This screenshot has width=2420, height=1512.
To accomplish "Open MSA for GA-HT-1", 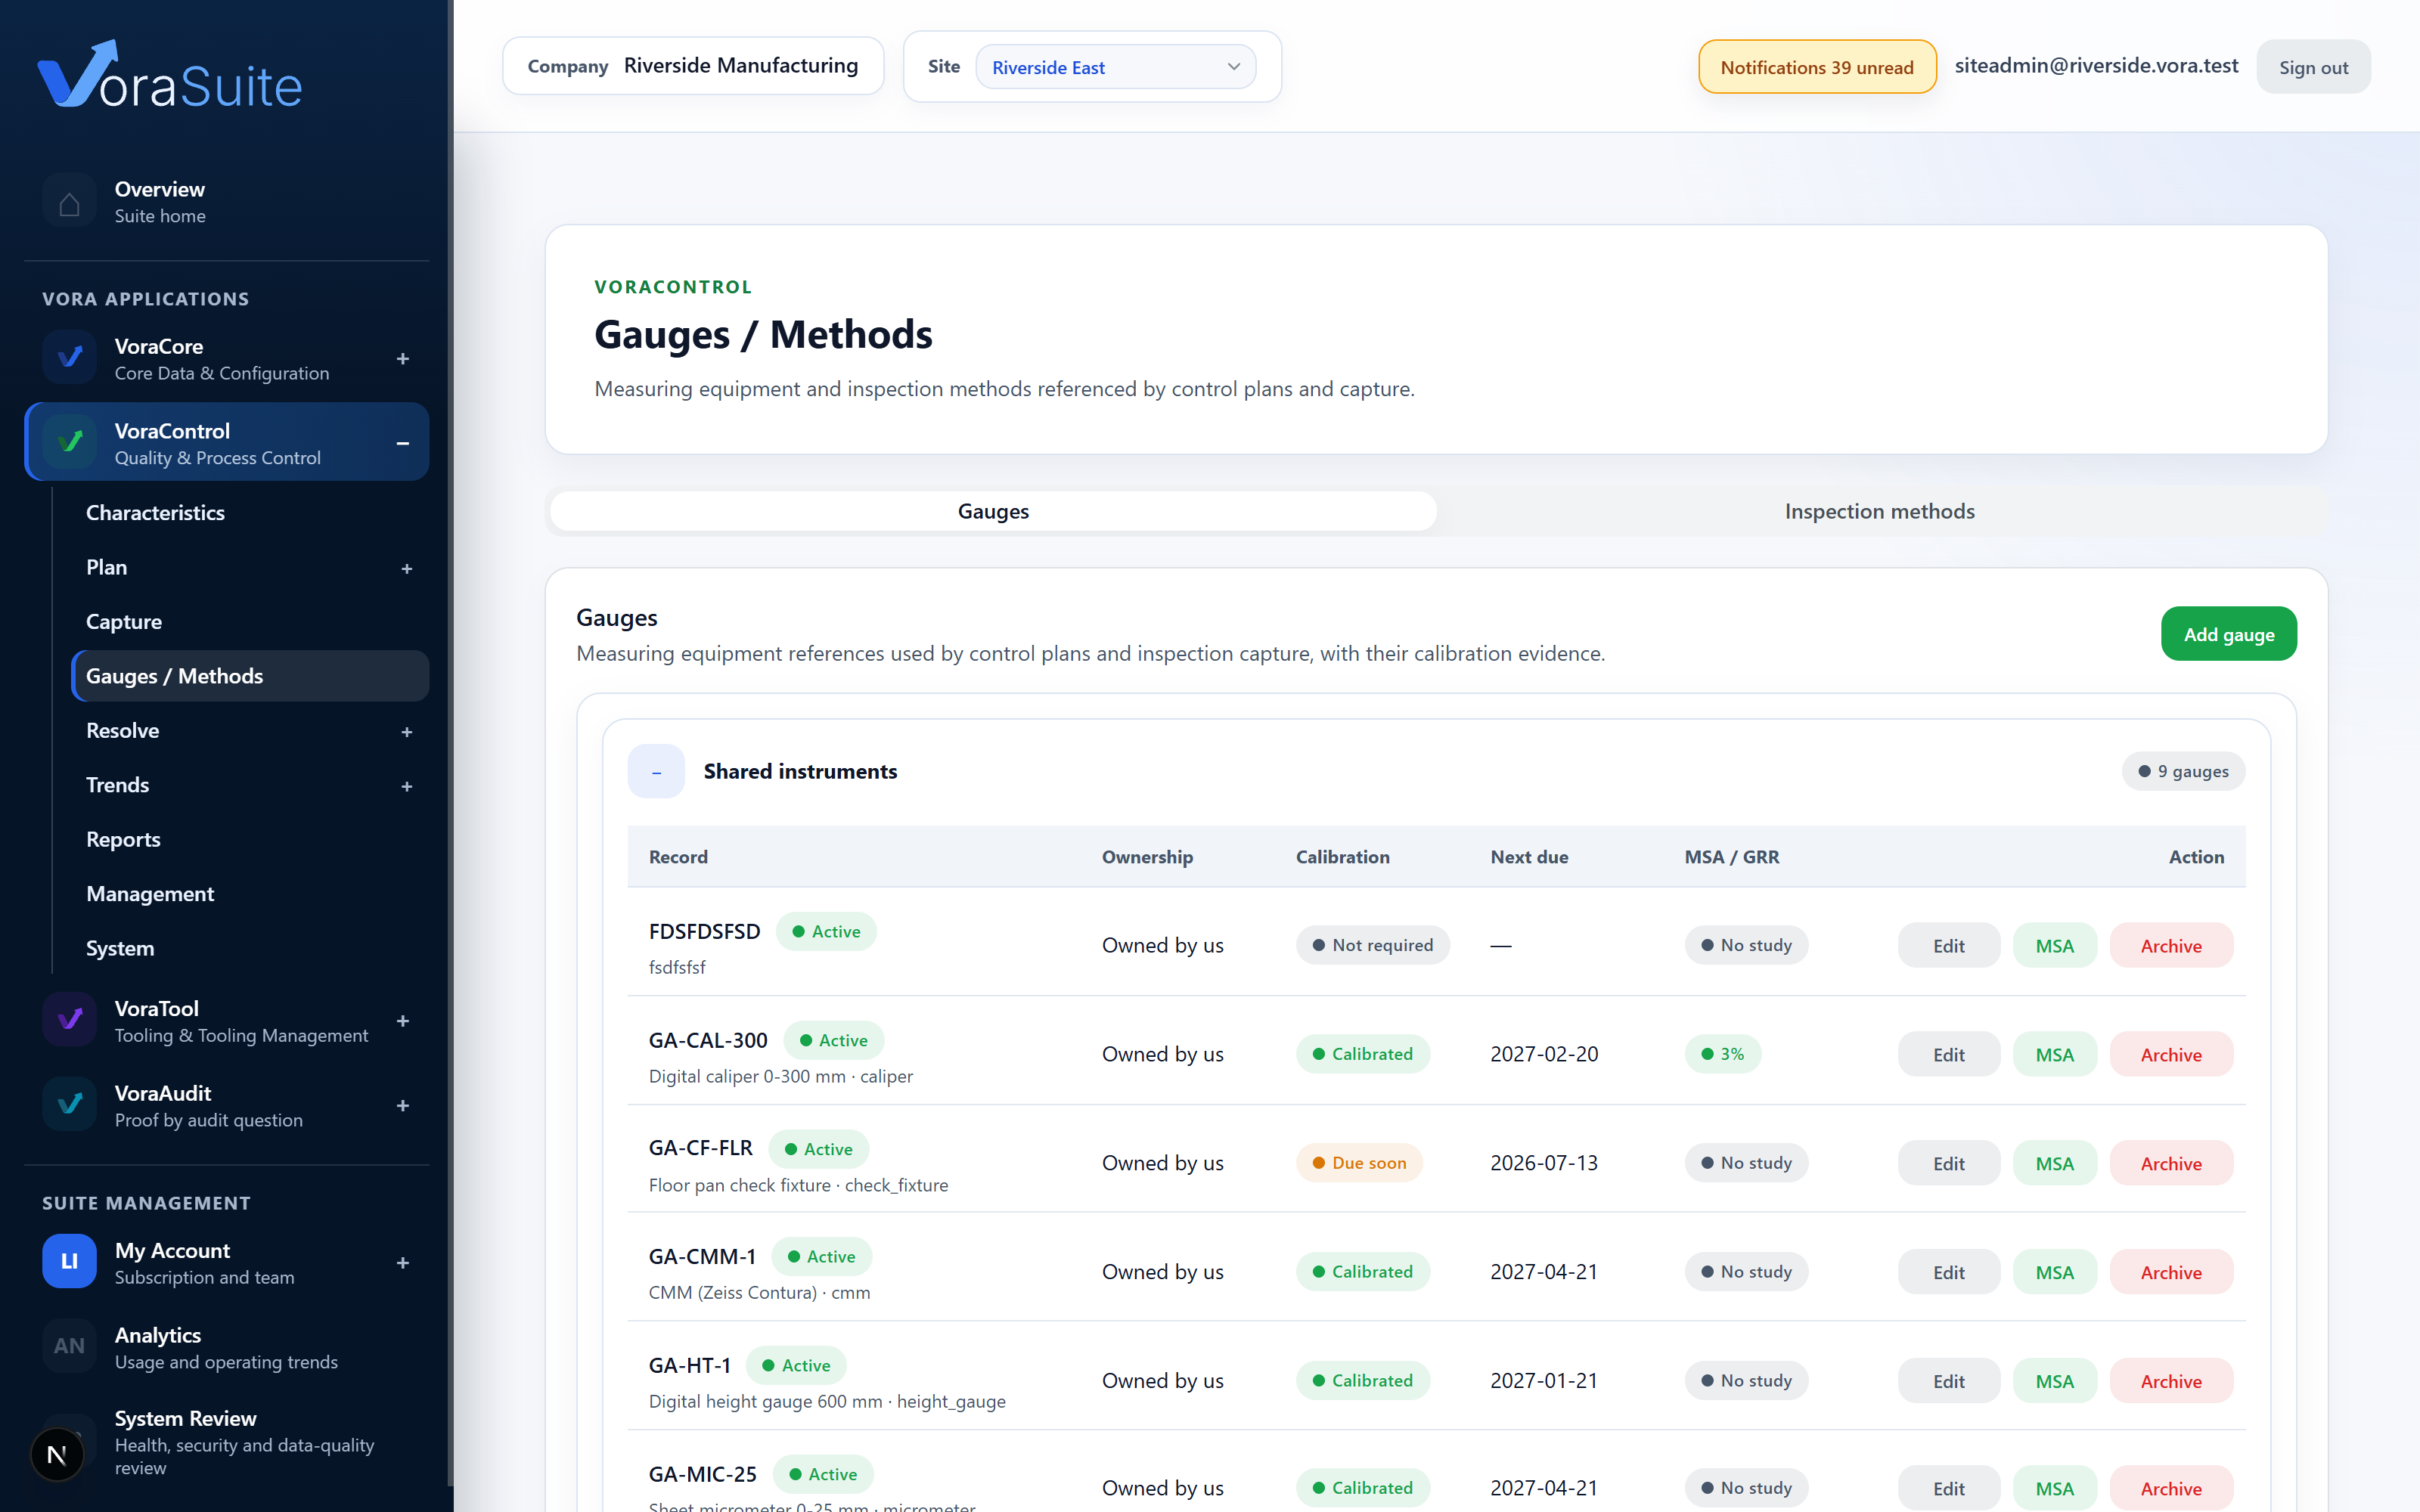I will (2055, 1381).
